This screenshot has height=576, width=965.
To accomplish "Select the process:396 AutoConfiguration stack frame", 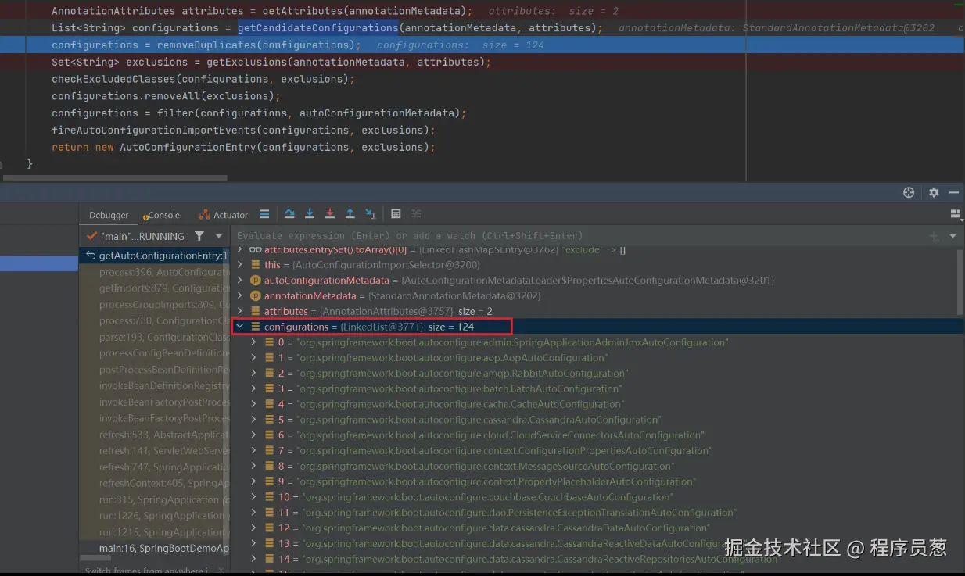I will [x=154, y=272].
